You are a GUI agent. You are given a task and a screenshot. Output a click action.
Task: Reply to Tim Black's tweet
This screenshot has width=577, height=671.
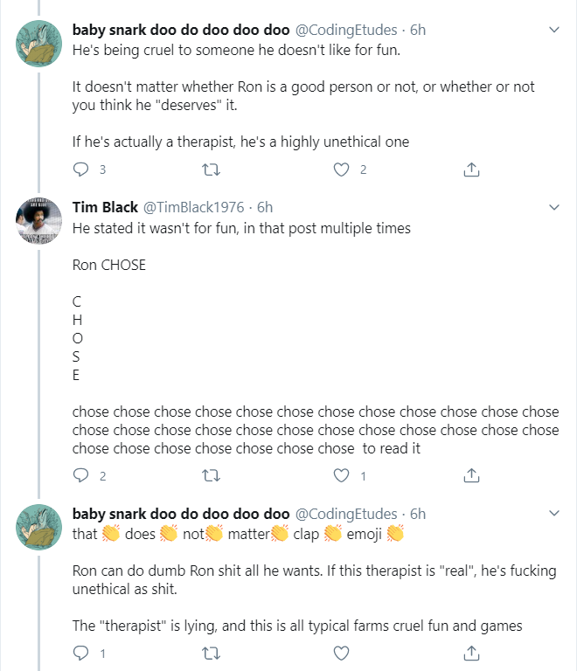(x=80, y=475)
